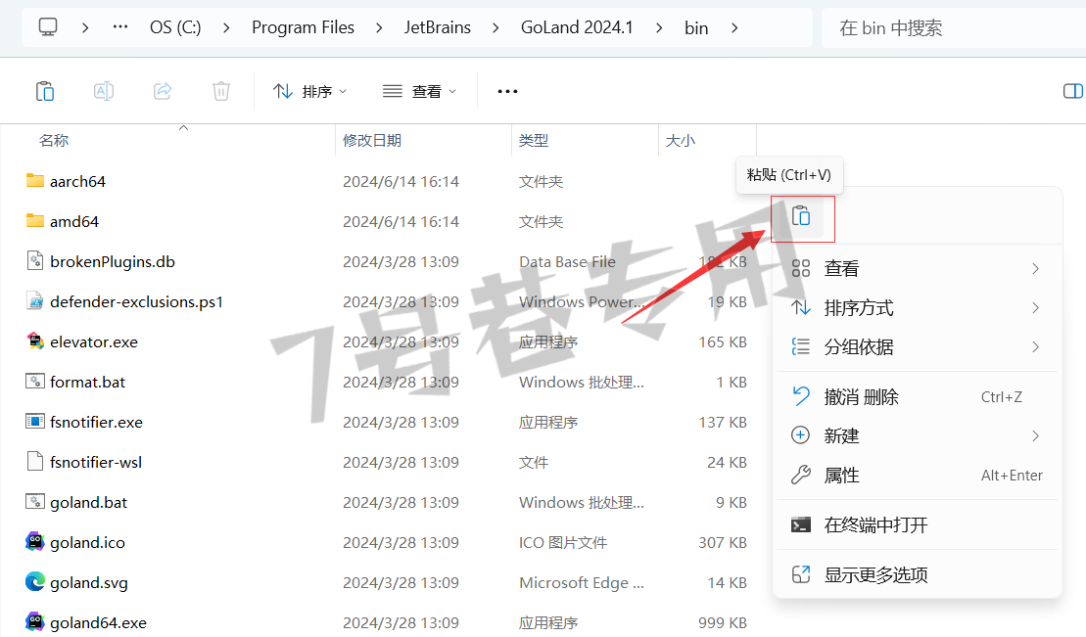Image resolution: width=1086 pixels, height=637 pixels.
Task: Select the goland.svg file name
Action: [x=89, y=583]
